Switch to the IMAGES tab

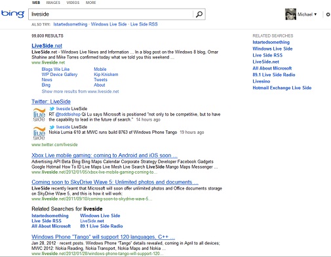tap(53, 3)
